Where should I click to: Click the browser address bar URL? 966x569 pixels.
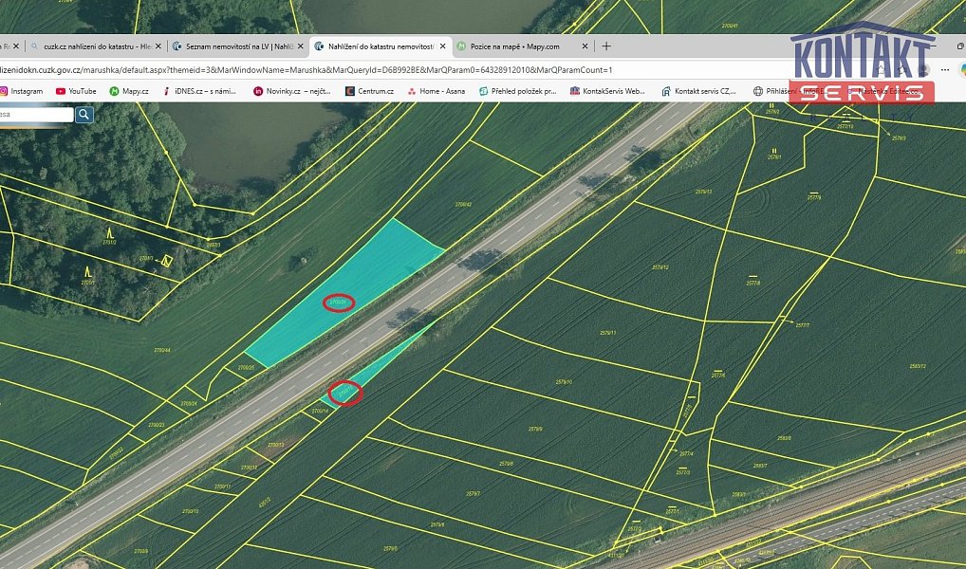pos(307,70)
